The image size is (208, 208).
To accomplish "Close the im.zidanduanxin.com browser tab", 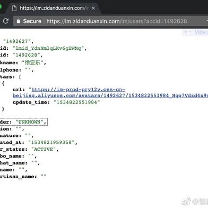I will tap(93, 8).
